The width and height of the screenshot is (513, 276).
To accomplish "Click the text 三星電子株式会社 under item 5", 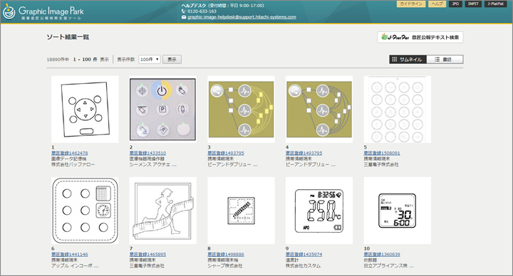I will (381, 164).
